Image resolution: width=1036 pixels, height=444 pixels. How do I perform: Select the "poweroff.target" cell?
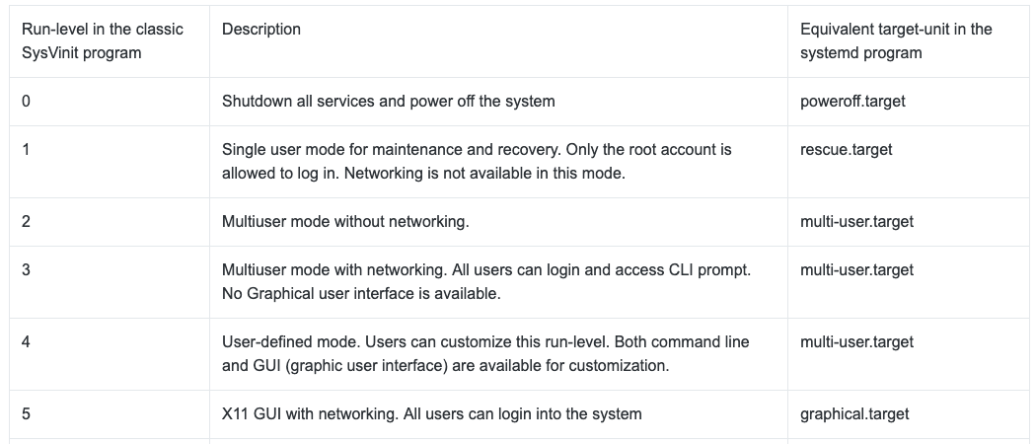852,101
